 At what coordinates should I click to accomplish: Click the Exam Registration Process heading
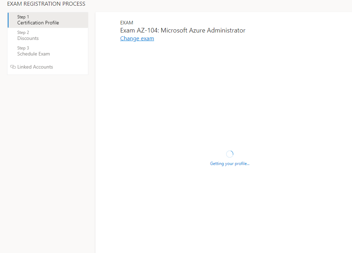tap(46, 4)
